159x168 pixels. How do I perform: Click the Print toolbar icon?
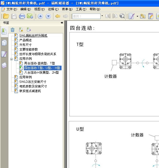pyautogui.click(x=22, y=16)
